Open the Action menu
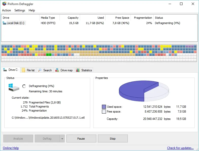The width and height of the screenshot is (199, 151). click(7, 10)
